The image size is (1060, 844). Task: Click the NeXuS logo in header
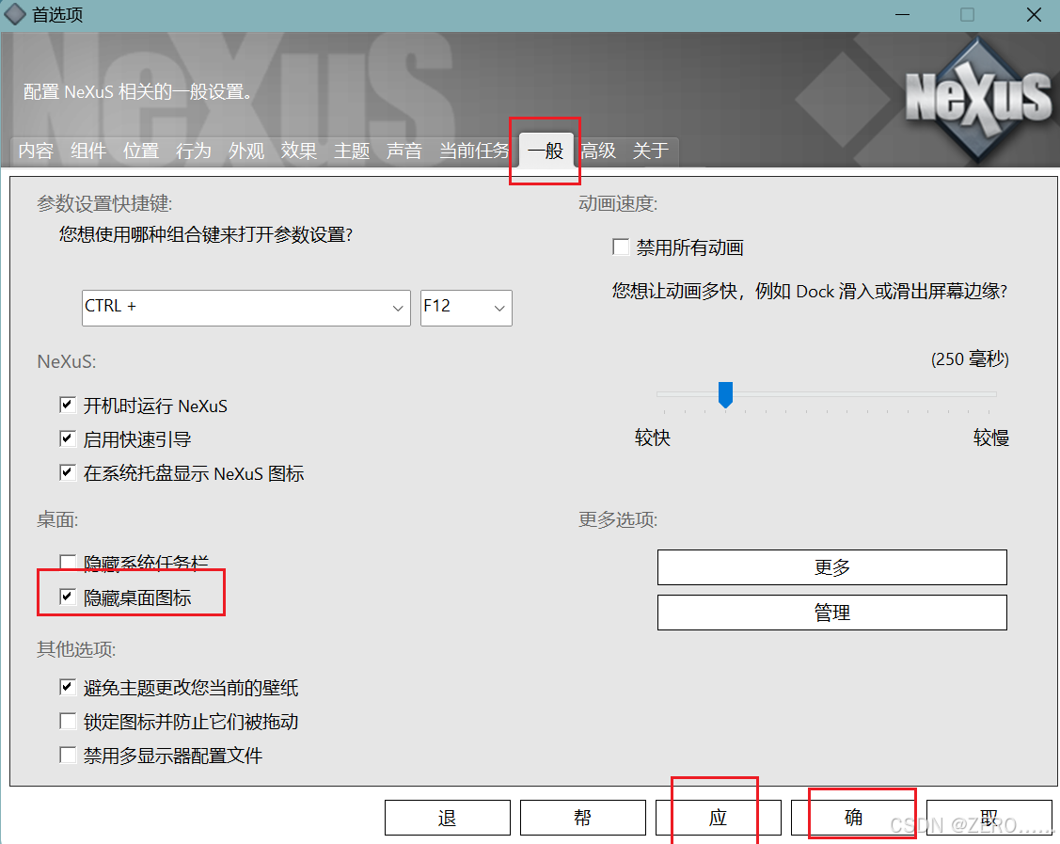(x=978, y=98)
